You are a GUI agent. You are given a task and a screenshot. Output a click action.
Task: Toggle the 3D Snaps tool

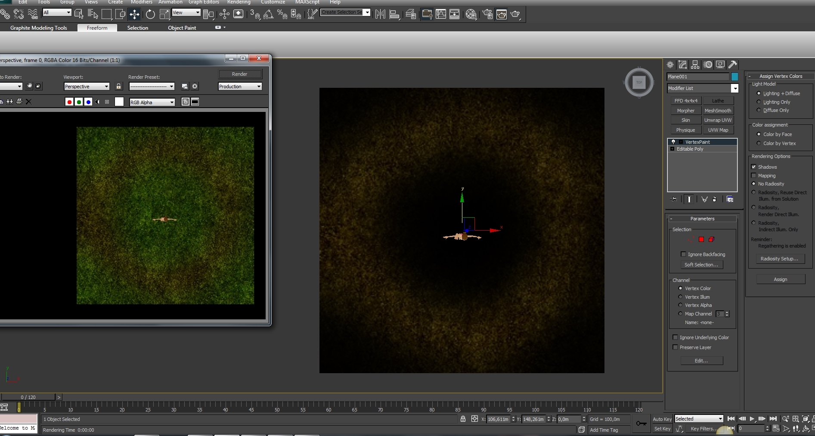click(255, 14)
